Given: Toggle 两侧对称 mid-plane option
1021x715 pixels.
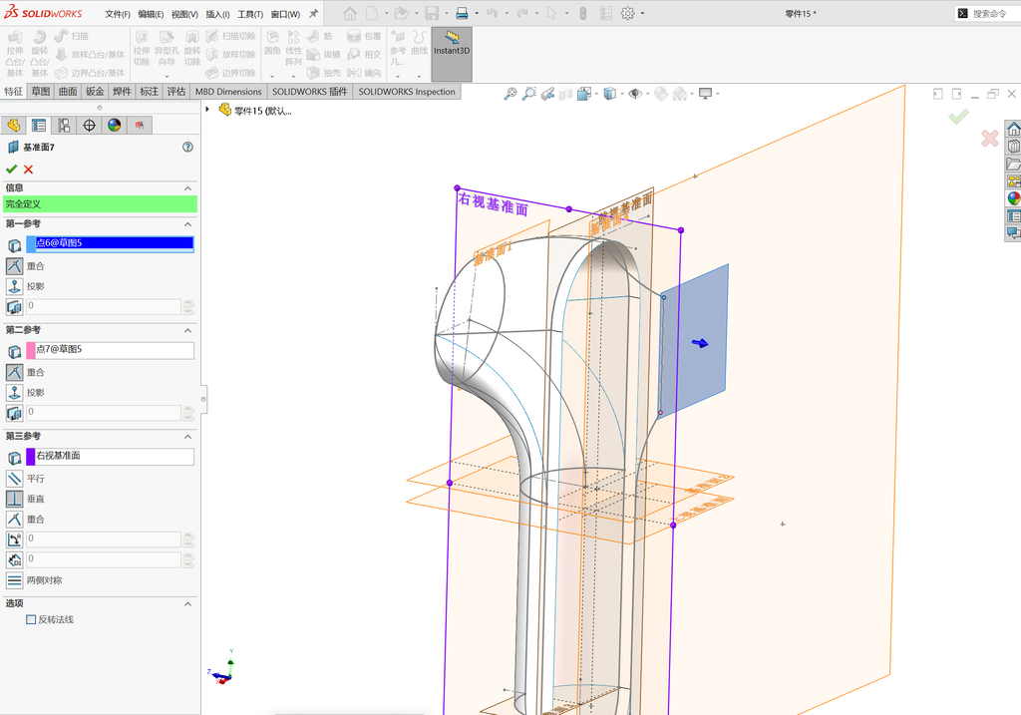Looking at the screenshot, I should click(x=14, y=579).
